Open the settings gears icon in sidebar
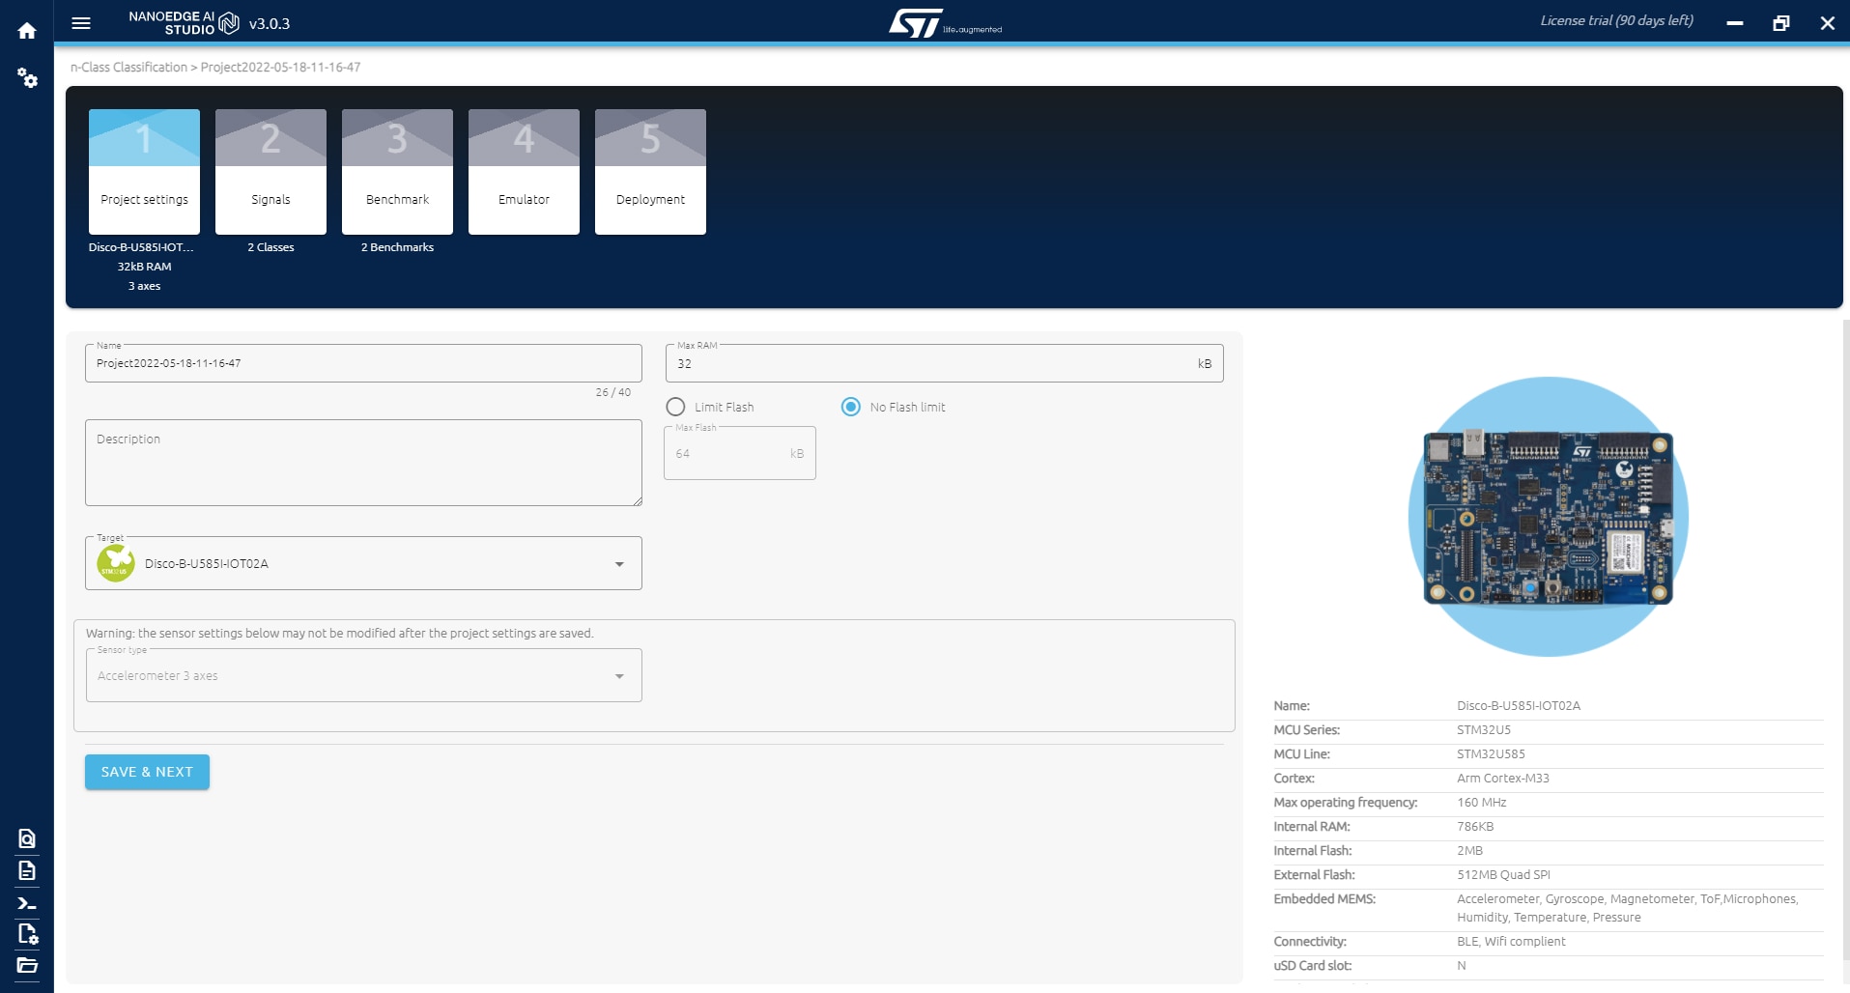This screenshot has width=1850, height=993. pyautogui.click(x=27, y=78)
